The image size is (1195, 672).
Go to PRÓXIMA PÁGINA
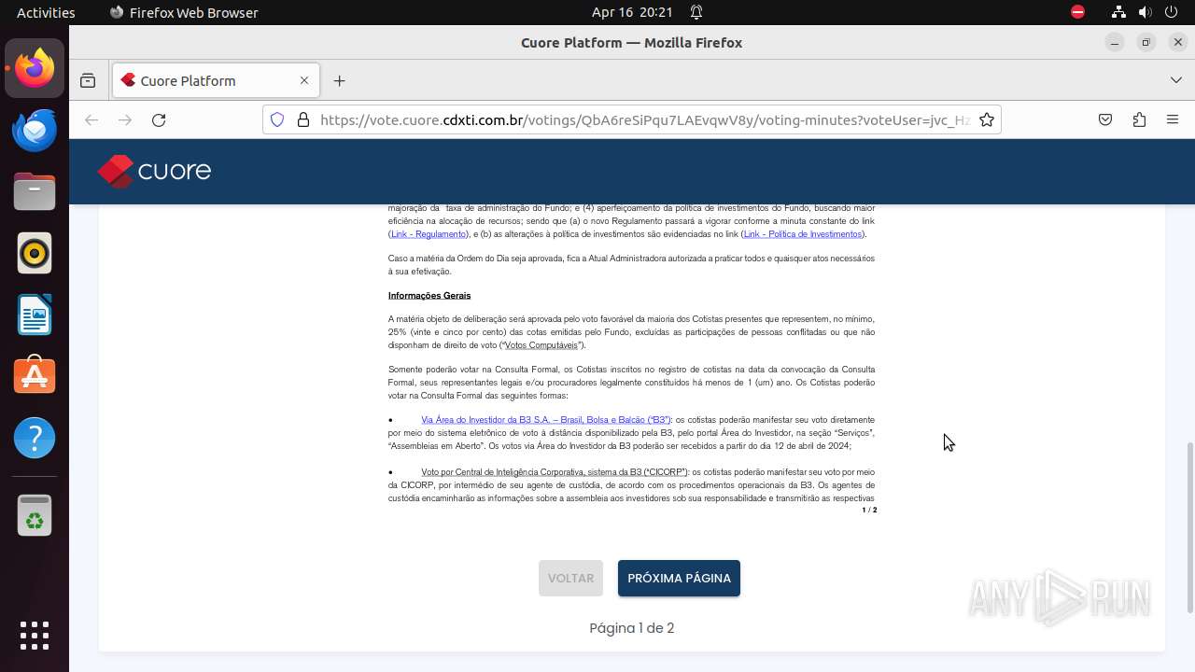point(679,579)
